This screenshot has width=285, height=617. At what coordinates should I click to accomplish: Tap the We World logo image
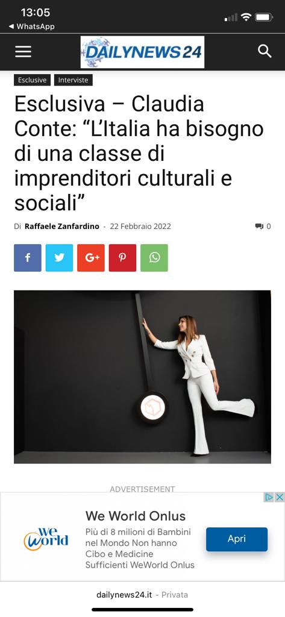46,539
